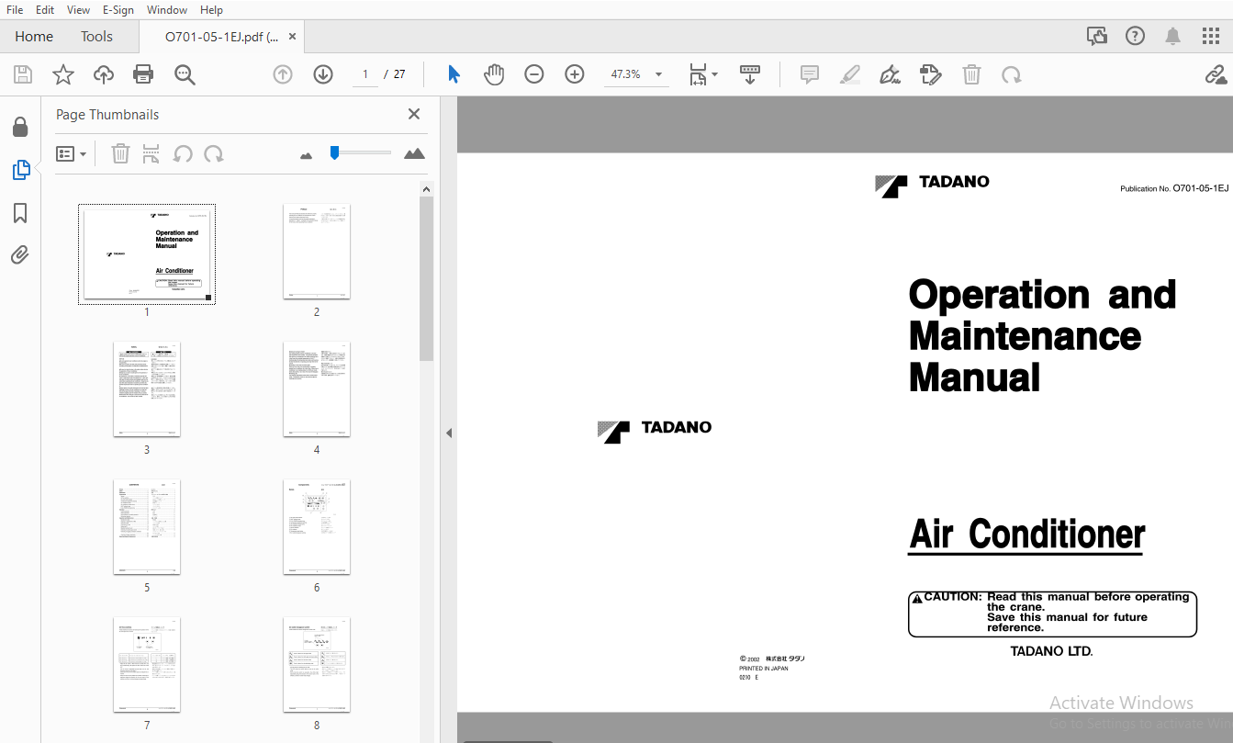Click the thumbnail size slider handle
Screen dimensions: 1233x743
334,152
